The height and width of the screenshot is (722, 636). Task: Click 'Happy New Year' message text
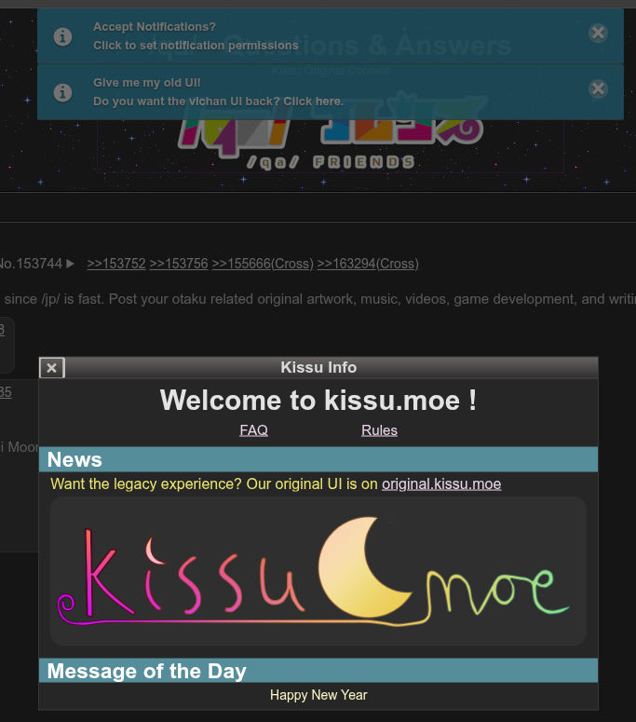click(x=318, y=695)
